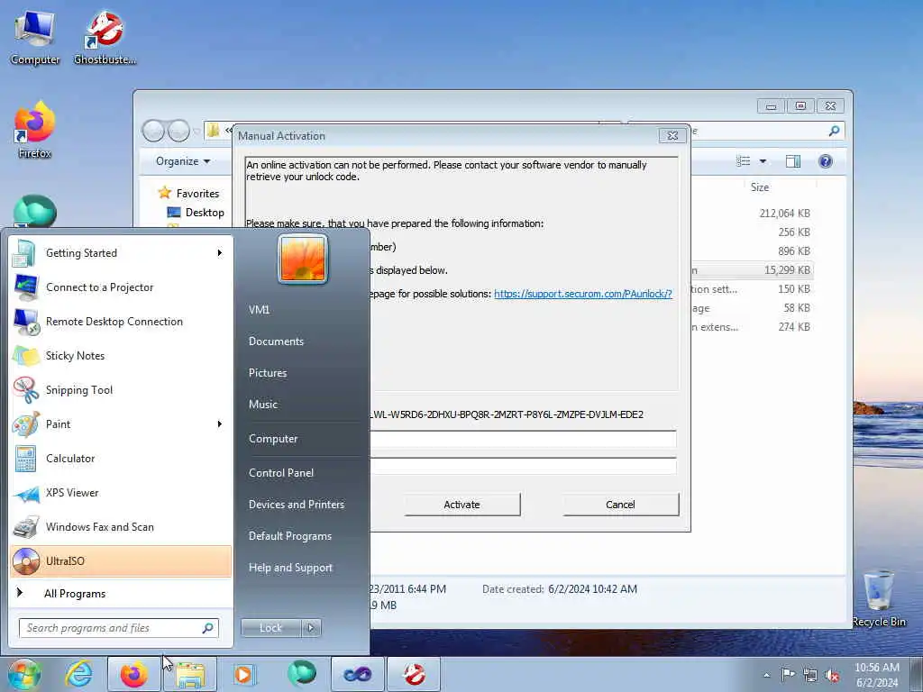Click the Search programs and files box
The height and width of the screenshot is (692, 923).
tap(119, 628)
